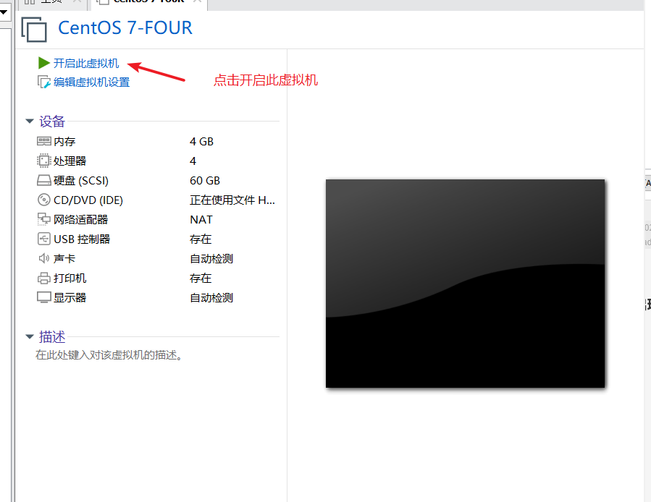Select the 处理器 device row label

click(70, 161)
